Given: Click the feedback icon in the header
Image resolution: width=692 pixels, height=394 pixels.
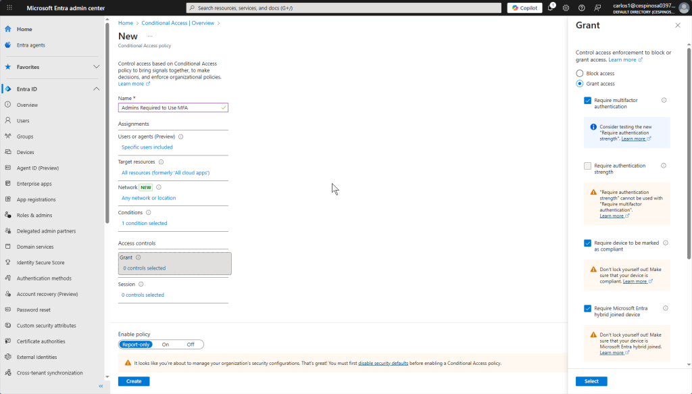Looking at the screenshot, I should (597, 8).
